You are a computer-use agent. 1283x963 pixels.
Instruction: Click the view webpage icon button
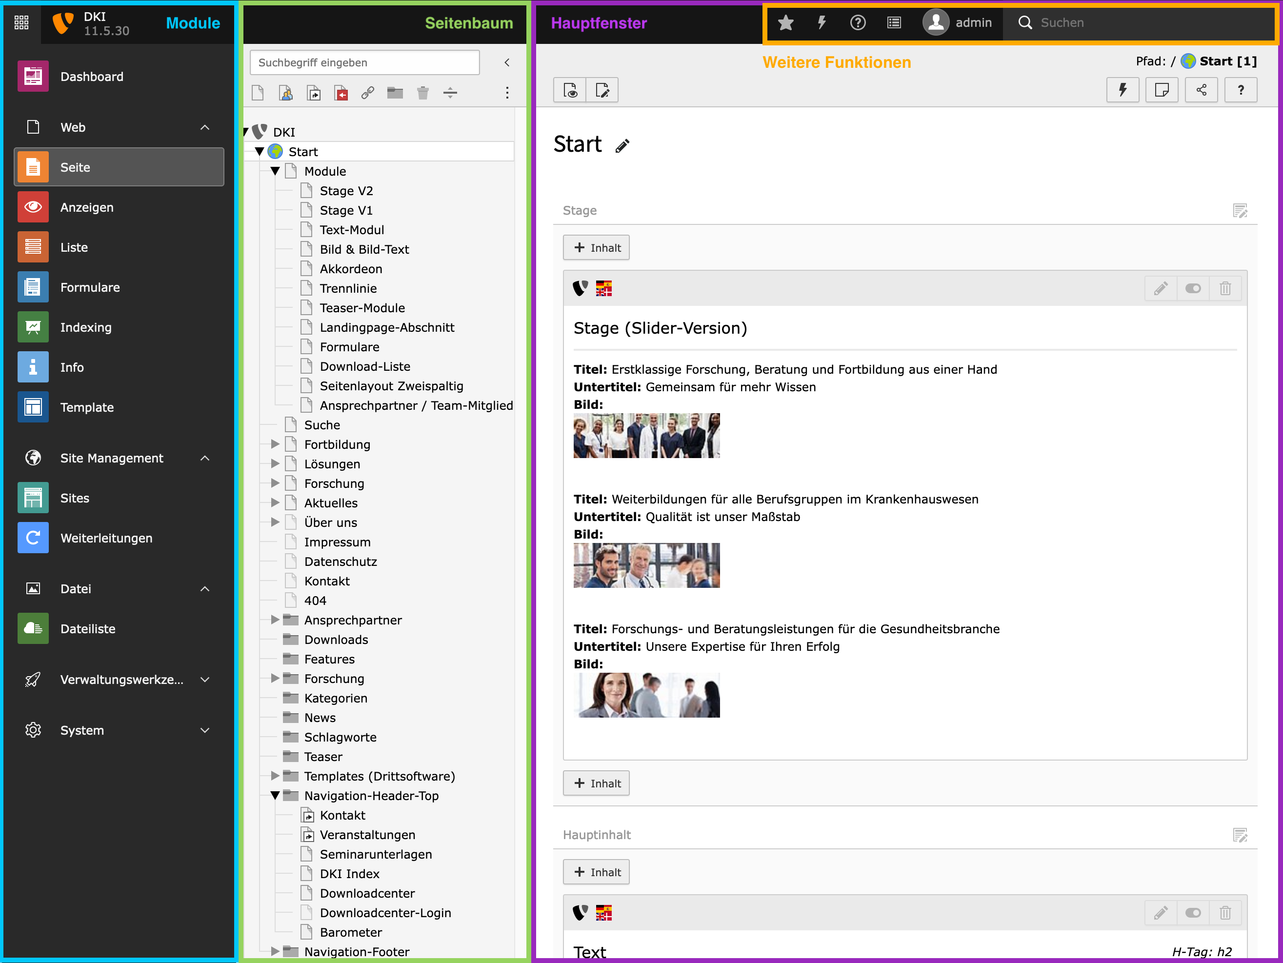pos(570,90)
